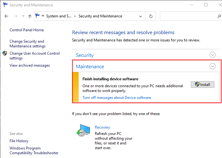Viewport: 222px width, 158px height.
Task: Select Security and Maintenance breadcrumb
Action: (100, 16)
